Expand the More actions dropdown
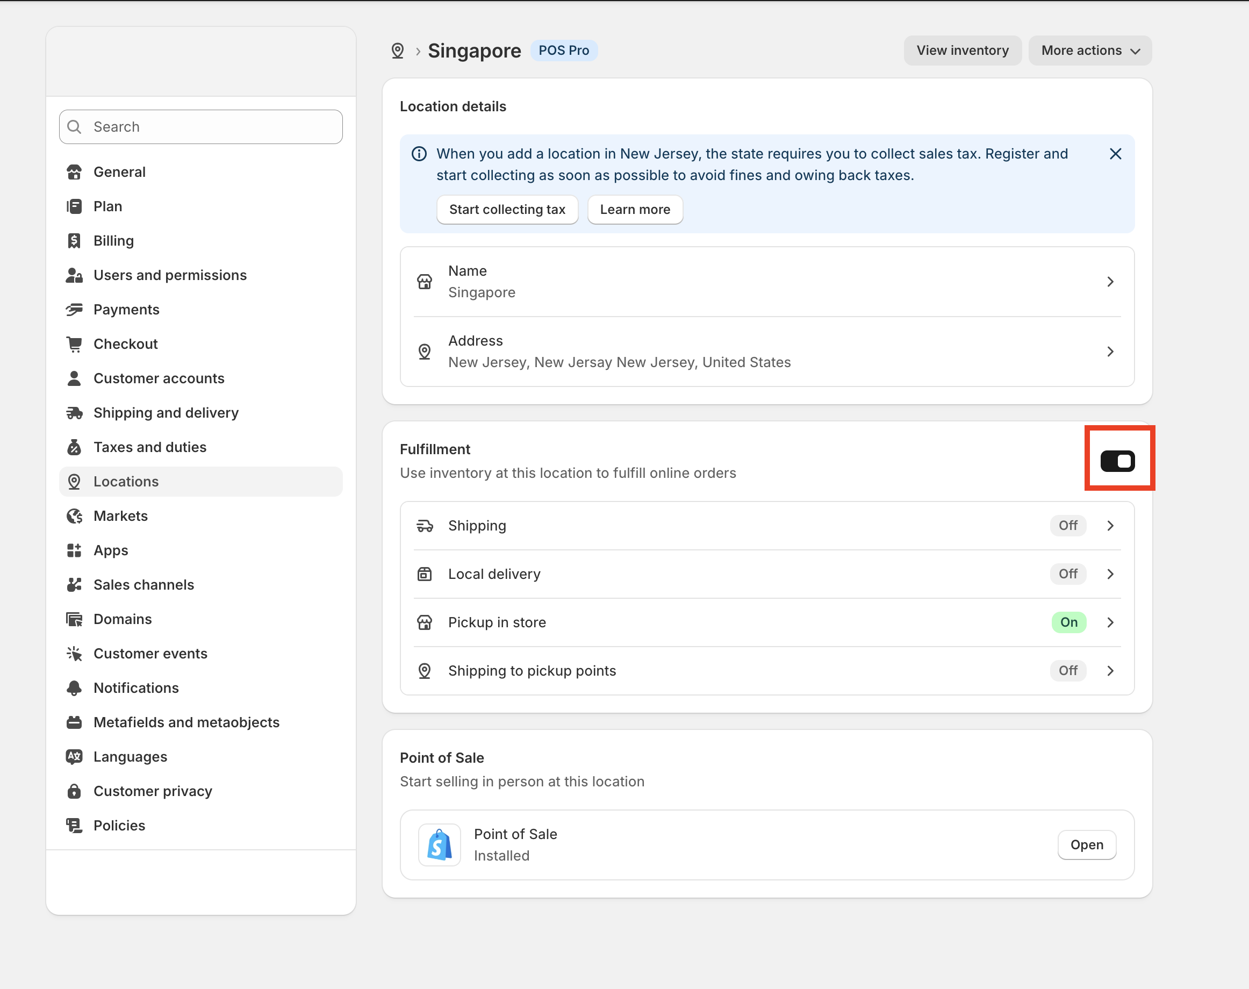This screenshot has width=1249, height=989. click(1090, 51)
